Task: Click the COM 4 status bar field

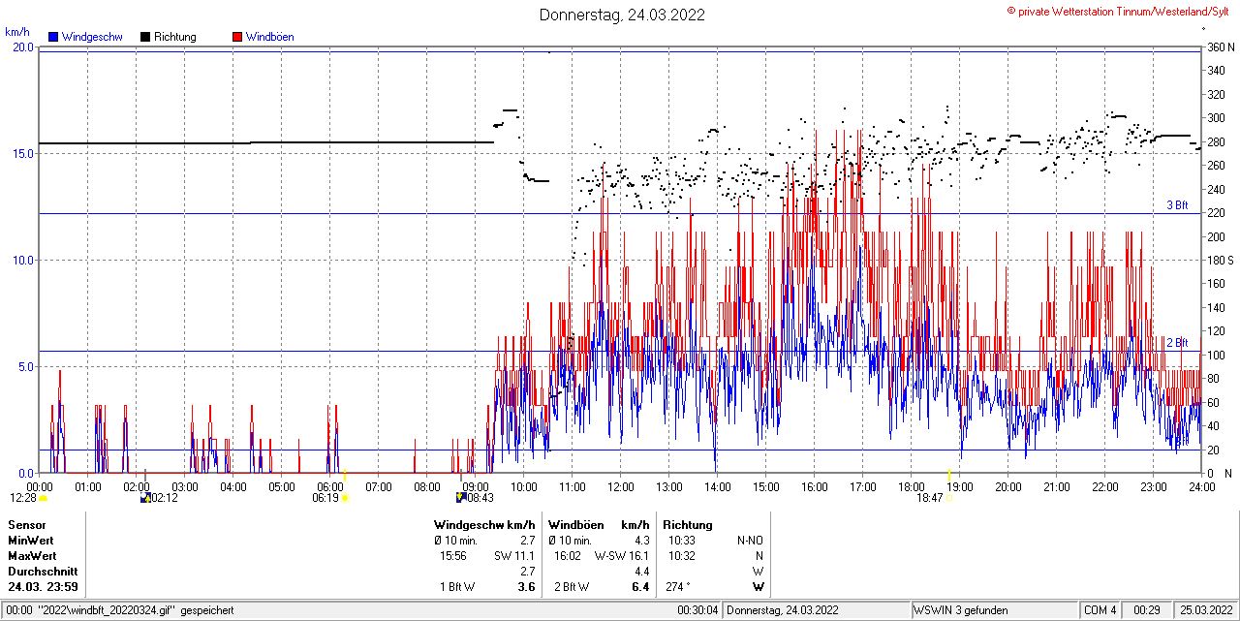Action: 1100,610
